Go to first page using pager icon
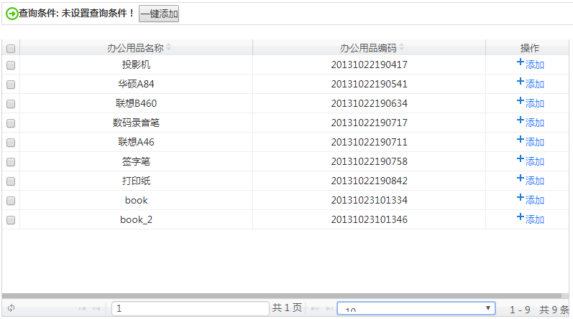Screen dimensions: 573x319 tap(82, 308)
